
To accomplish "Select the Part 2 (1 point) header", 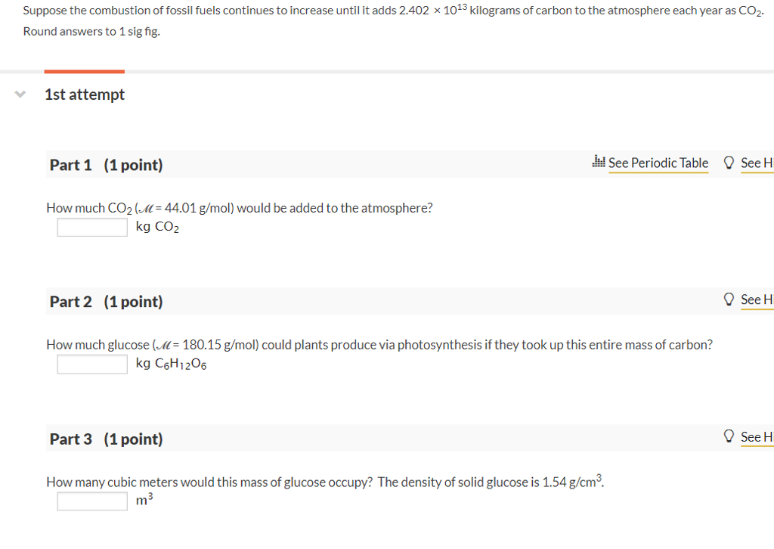I will [106, 302].
